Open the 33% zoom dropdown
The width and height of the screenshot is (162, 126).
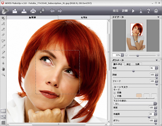(122, 55)
